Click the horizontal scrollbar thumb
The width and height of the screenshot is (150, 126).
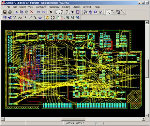tap(73, 119)
